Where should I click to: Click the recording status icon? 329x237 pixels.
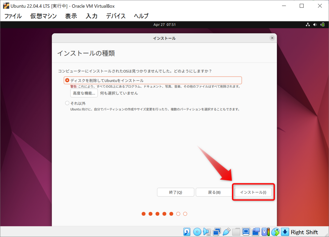pyautogui.click(x=256, y=232)
